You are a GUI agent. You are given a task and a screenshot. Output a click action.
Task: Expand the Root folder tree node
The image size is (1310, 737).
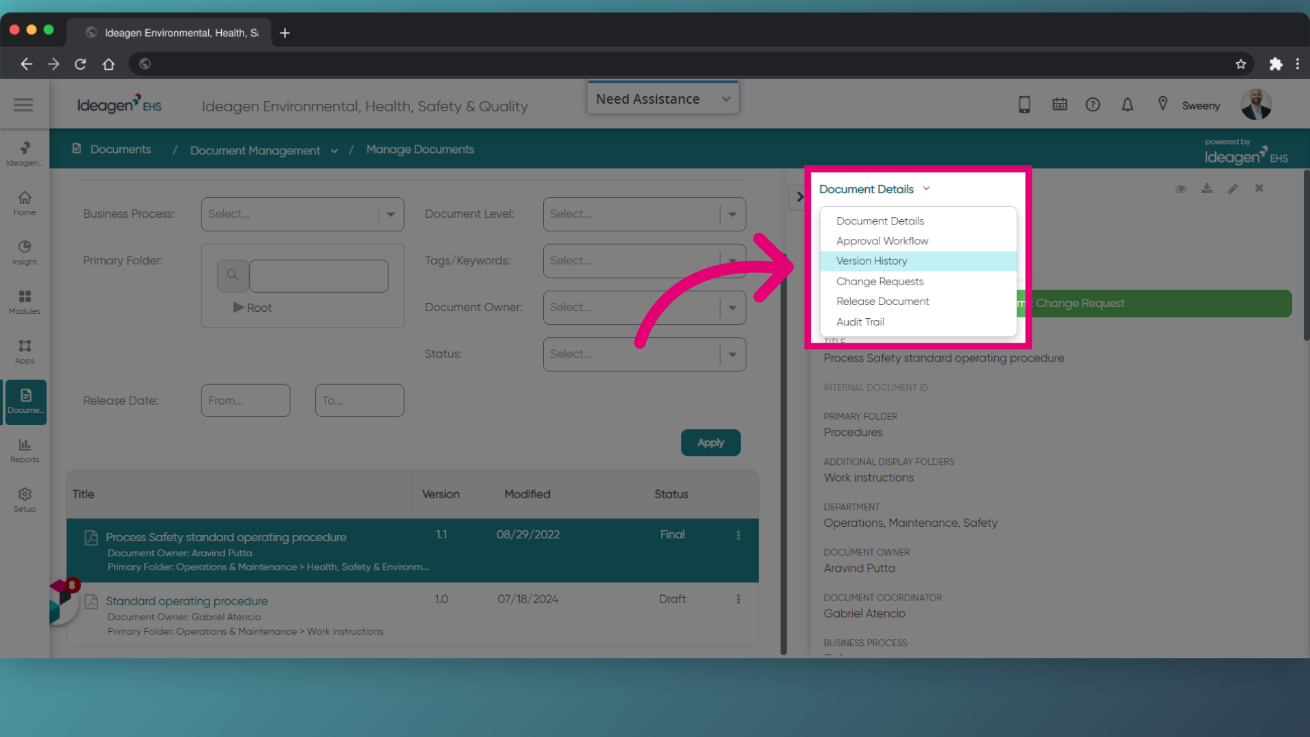click(x=239, y=307)
